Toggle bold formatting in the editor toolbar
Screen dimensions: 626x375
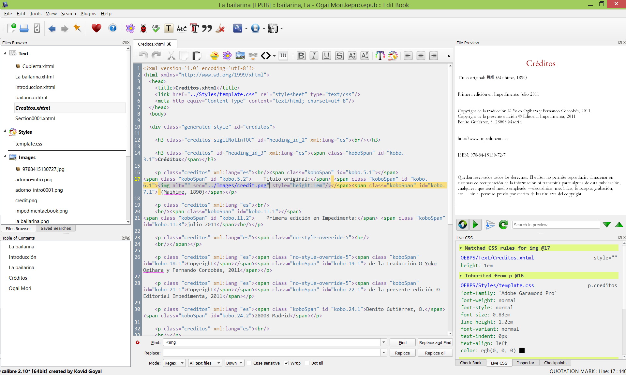(301, 56)
